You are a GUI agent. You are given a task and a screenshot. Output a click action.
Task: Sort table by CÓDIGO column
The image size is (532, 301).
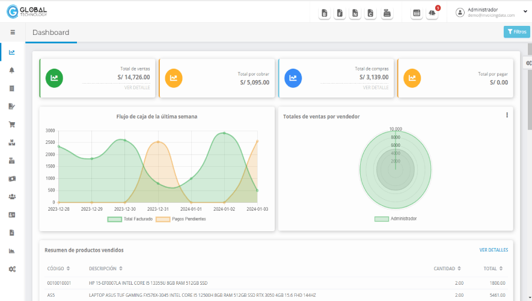pos(58,268)
